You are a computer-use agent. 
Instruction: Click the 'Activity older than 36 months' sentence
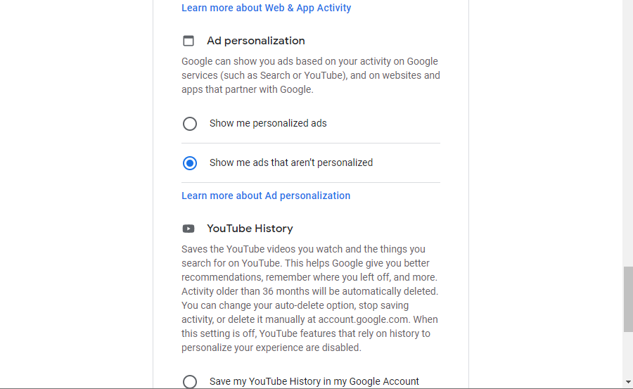coord(309,291)
